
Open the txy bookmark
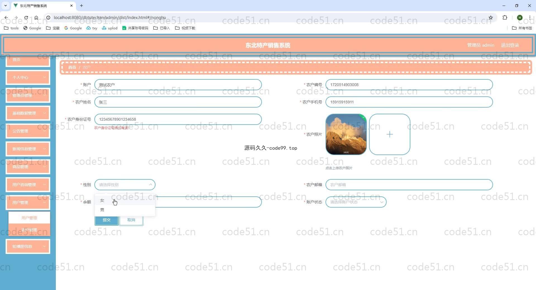coord(92,28)
